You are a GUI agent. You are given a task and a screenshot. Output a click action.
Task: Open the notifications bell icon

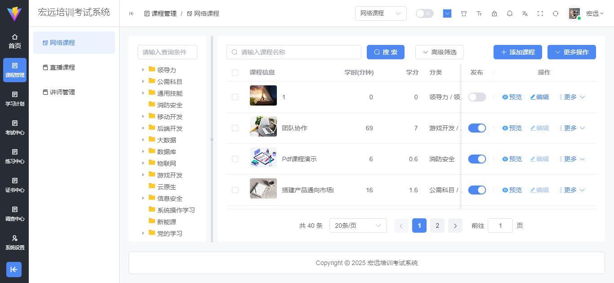(x=509, y=13)
